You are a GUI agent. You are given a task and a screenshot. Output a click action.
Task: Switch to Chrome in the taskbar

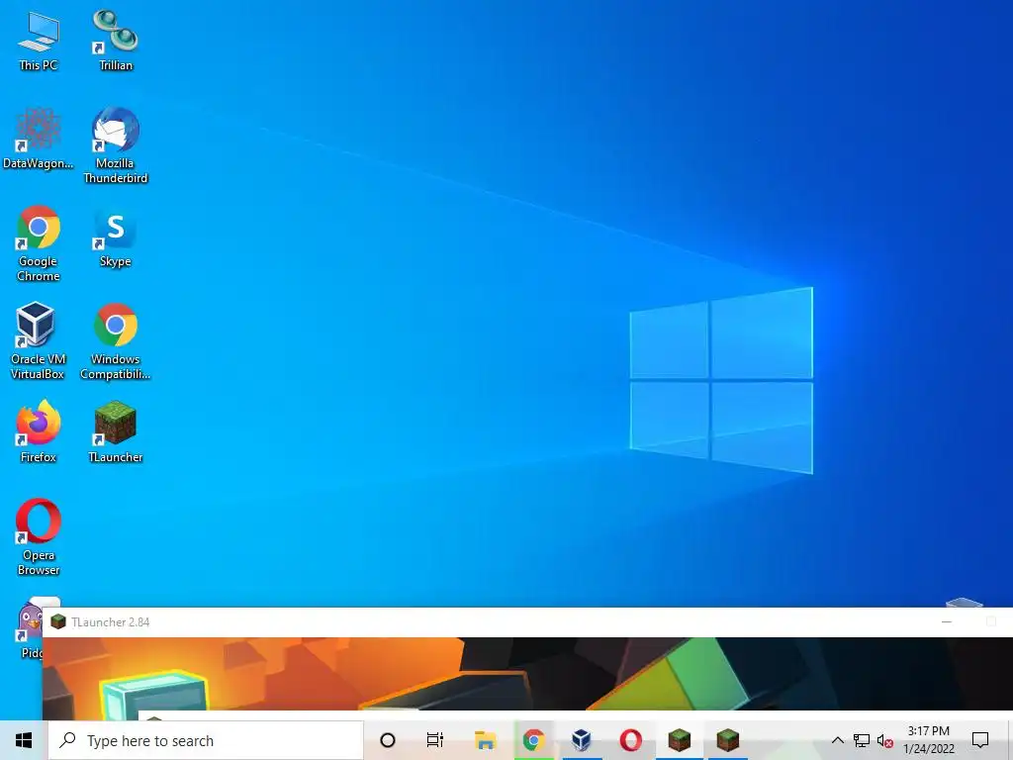click(533, 740)
